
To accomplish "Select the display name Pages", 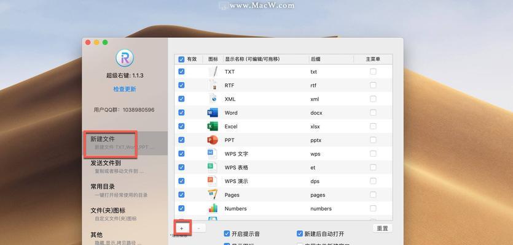I will pos(232,195).
